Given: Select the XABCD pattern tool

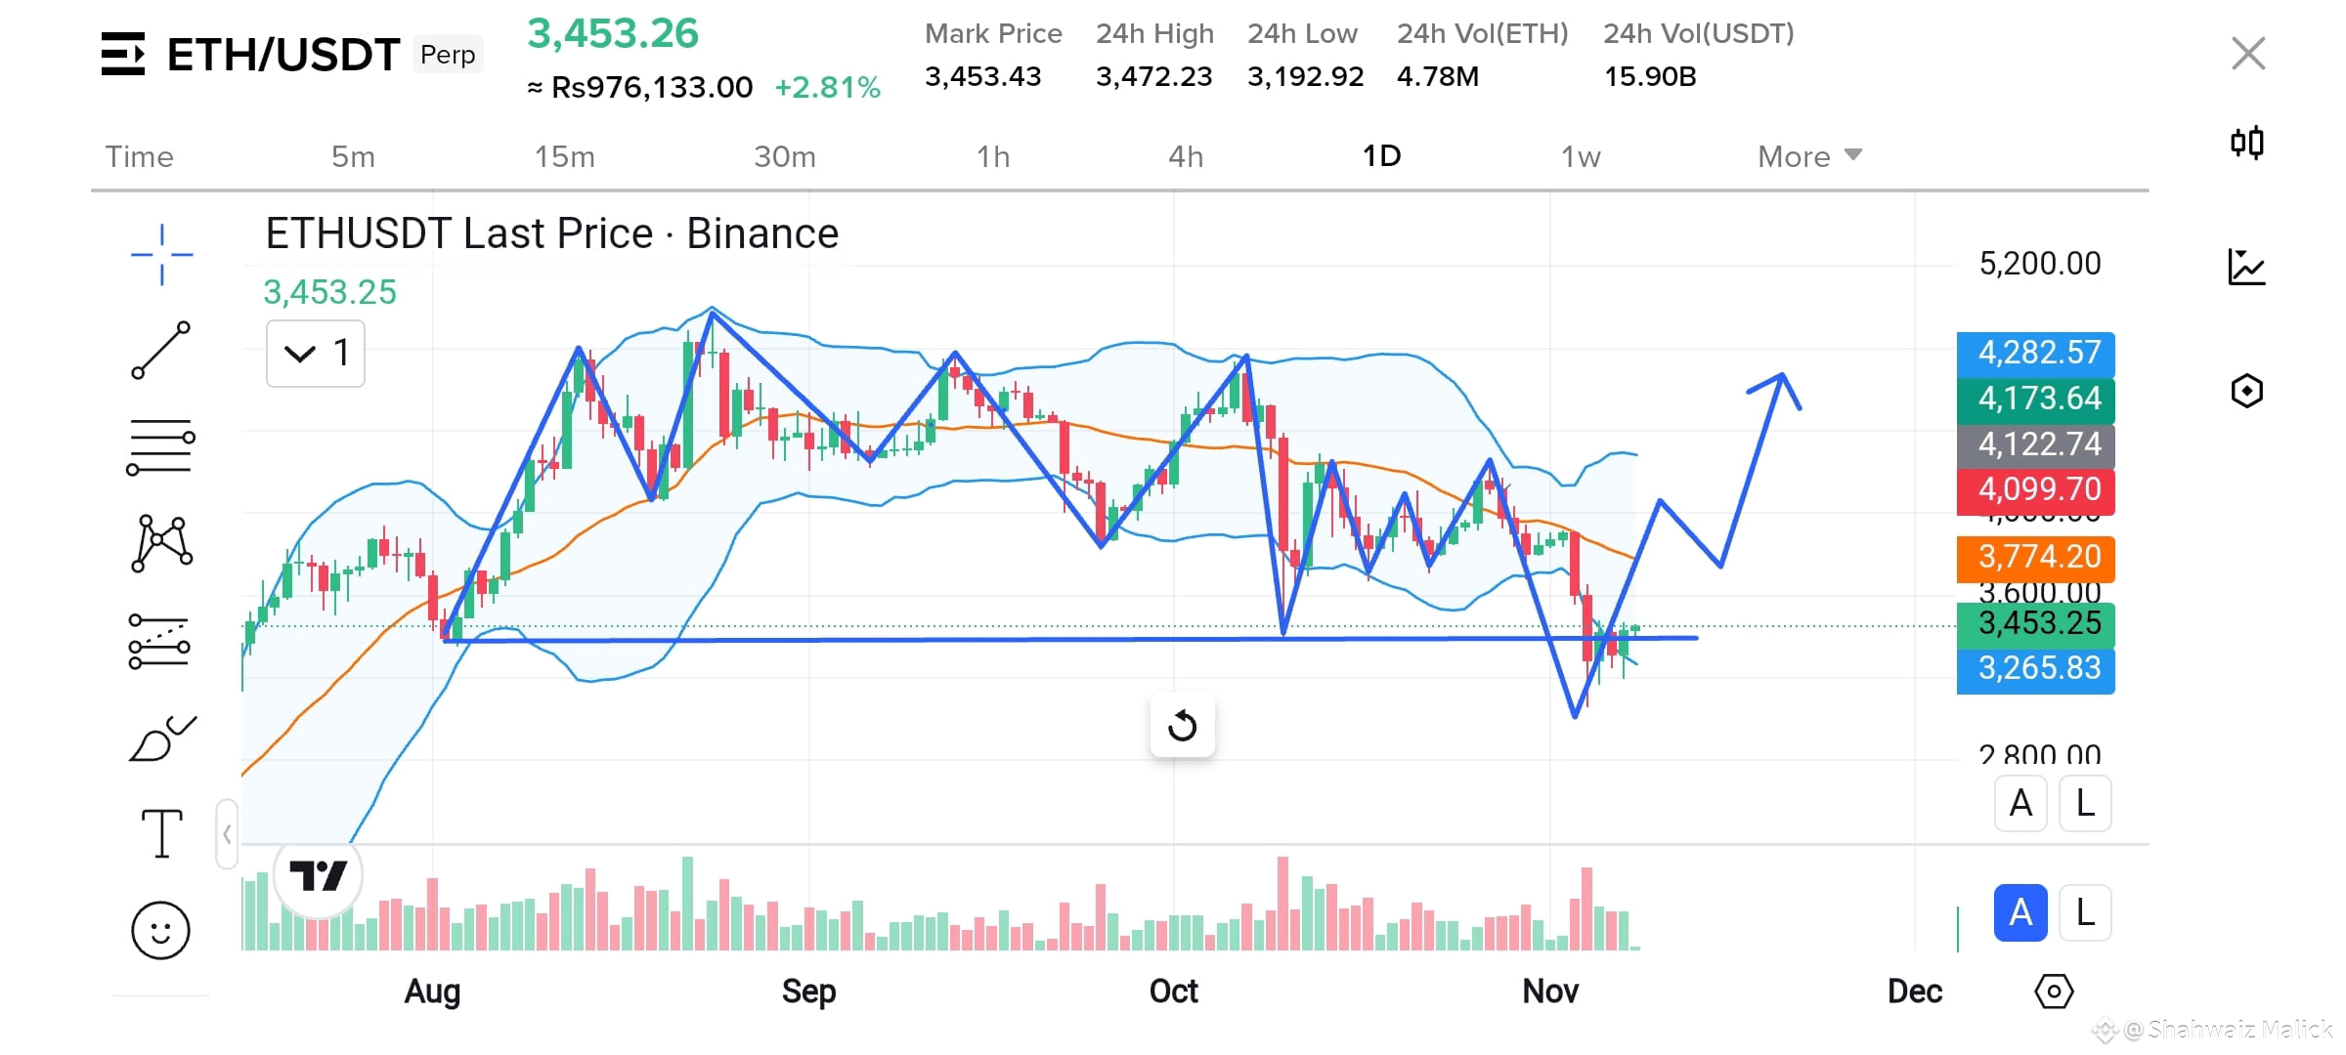Looking at the screenshot, I should pos(161,543).
